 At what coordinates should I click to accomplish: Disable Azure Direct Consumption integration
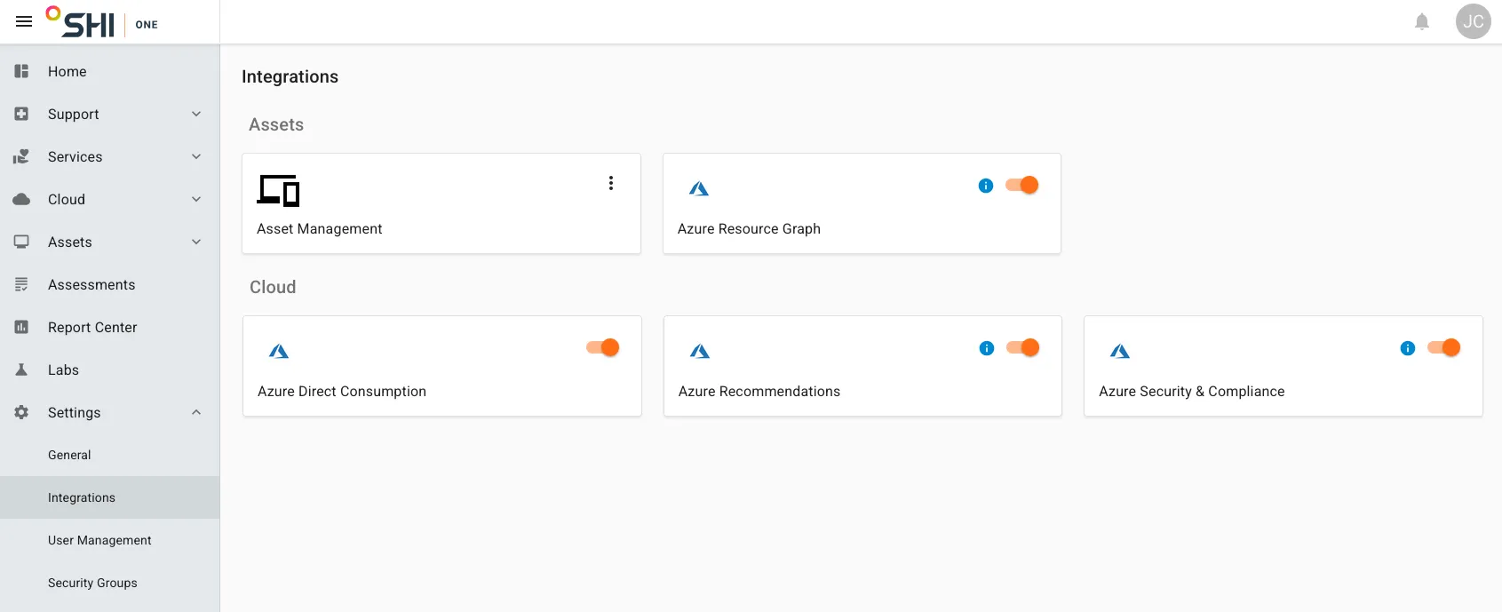pyautogui.click(x=603, y=347)
